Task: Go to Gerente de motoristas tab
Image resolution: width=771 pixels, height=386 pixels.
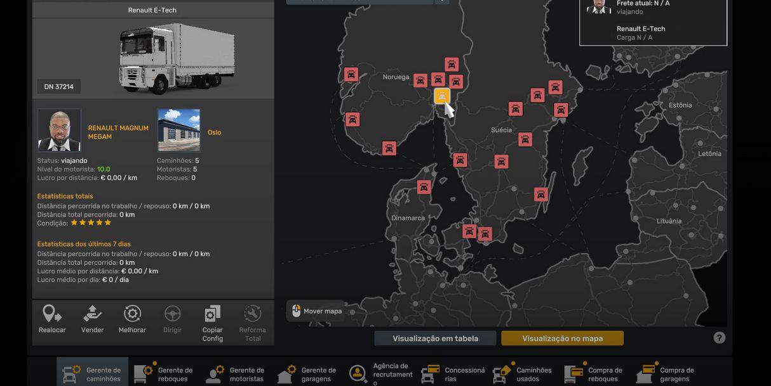Action: tap(236, 374)
